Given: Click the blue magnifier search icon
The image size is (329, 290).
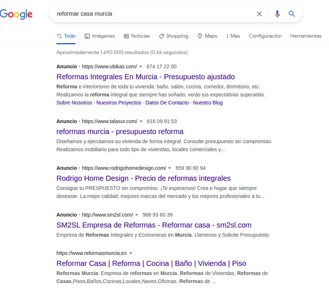Looking at the screenshot, I should (292, 14).
